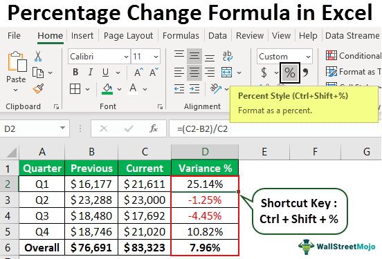Confirm formula entry checkmark
The image size is (382, 259).
[129, 128]
